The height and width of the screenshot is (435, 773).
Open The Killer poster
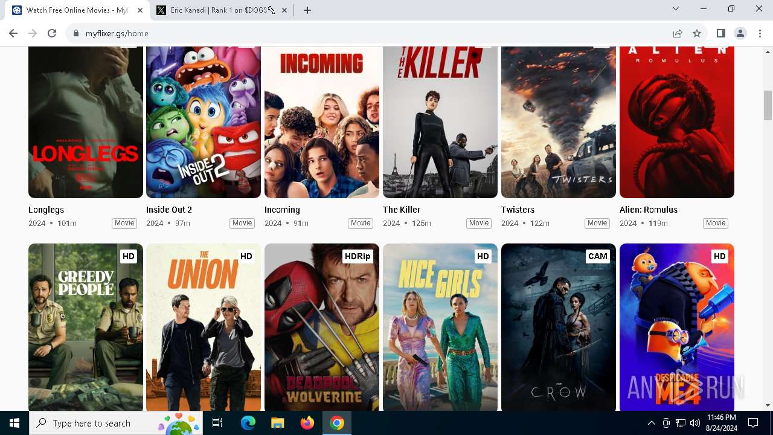pyautogui.click(x=440, y=122)
